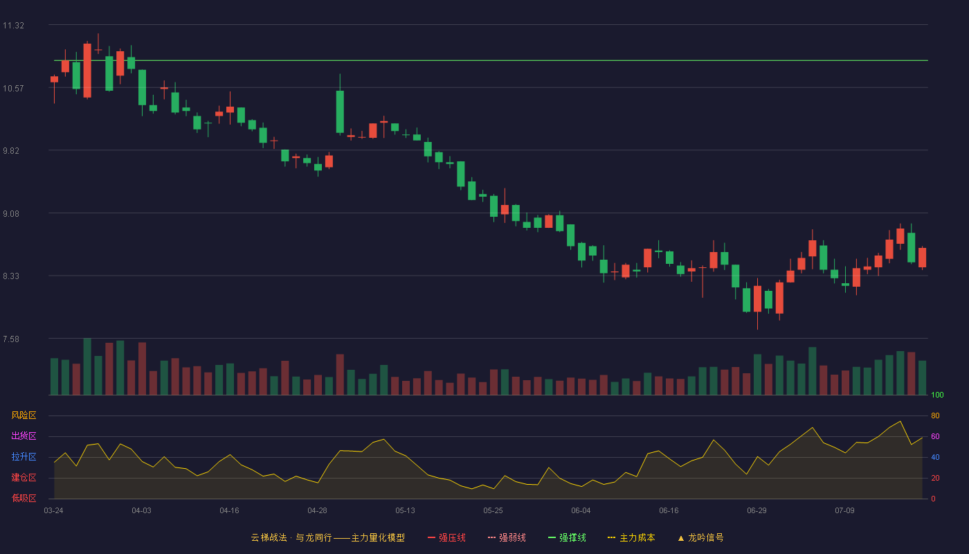Toggle the 龙吟信号 triangle legend entry

click(x=700, y=537)
